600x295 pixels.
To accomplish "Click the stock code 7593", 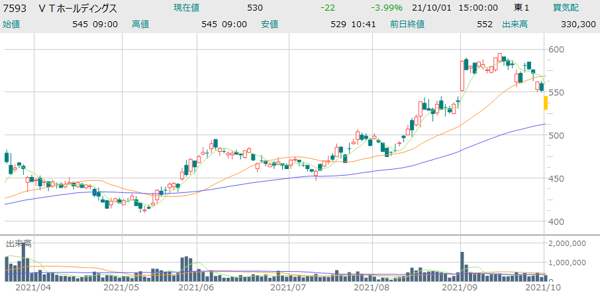I will [15, 8].
